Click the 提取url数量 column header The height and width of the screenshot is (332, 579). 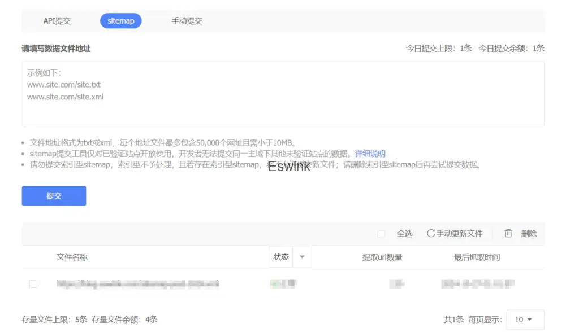[x=382, y=257]
